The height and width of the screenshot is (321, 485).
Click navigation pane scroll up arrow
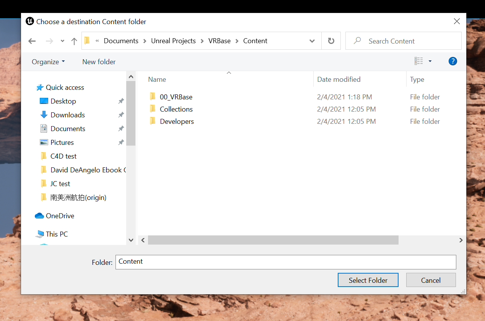pyautogui.click(x=131, y=77)
